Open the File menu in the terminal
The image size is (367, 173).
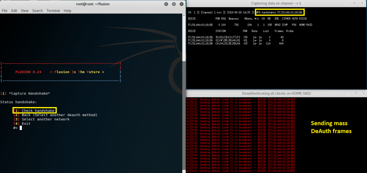[5, 11]
